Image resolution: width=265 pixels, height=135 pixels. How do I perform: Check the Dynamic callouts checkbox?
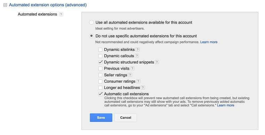(101, 56)
